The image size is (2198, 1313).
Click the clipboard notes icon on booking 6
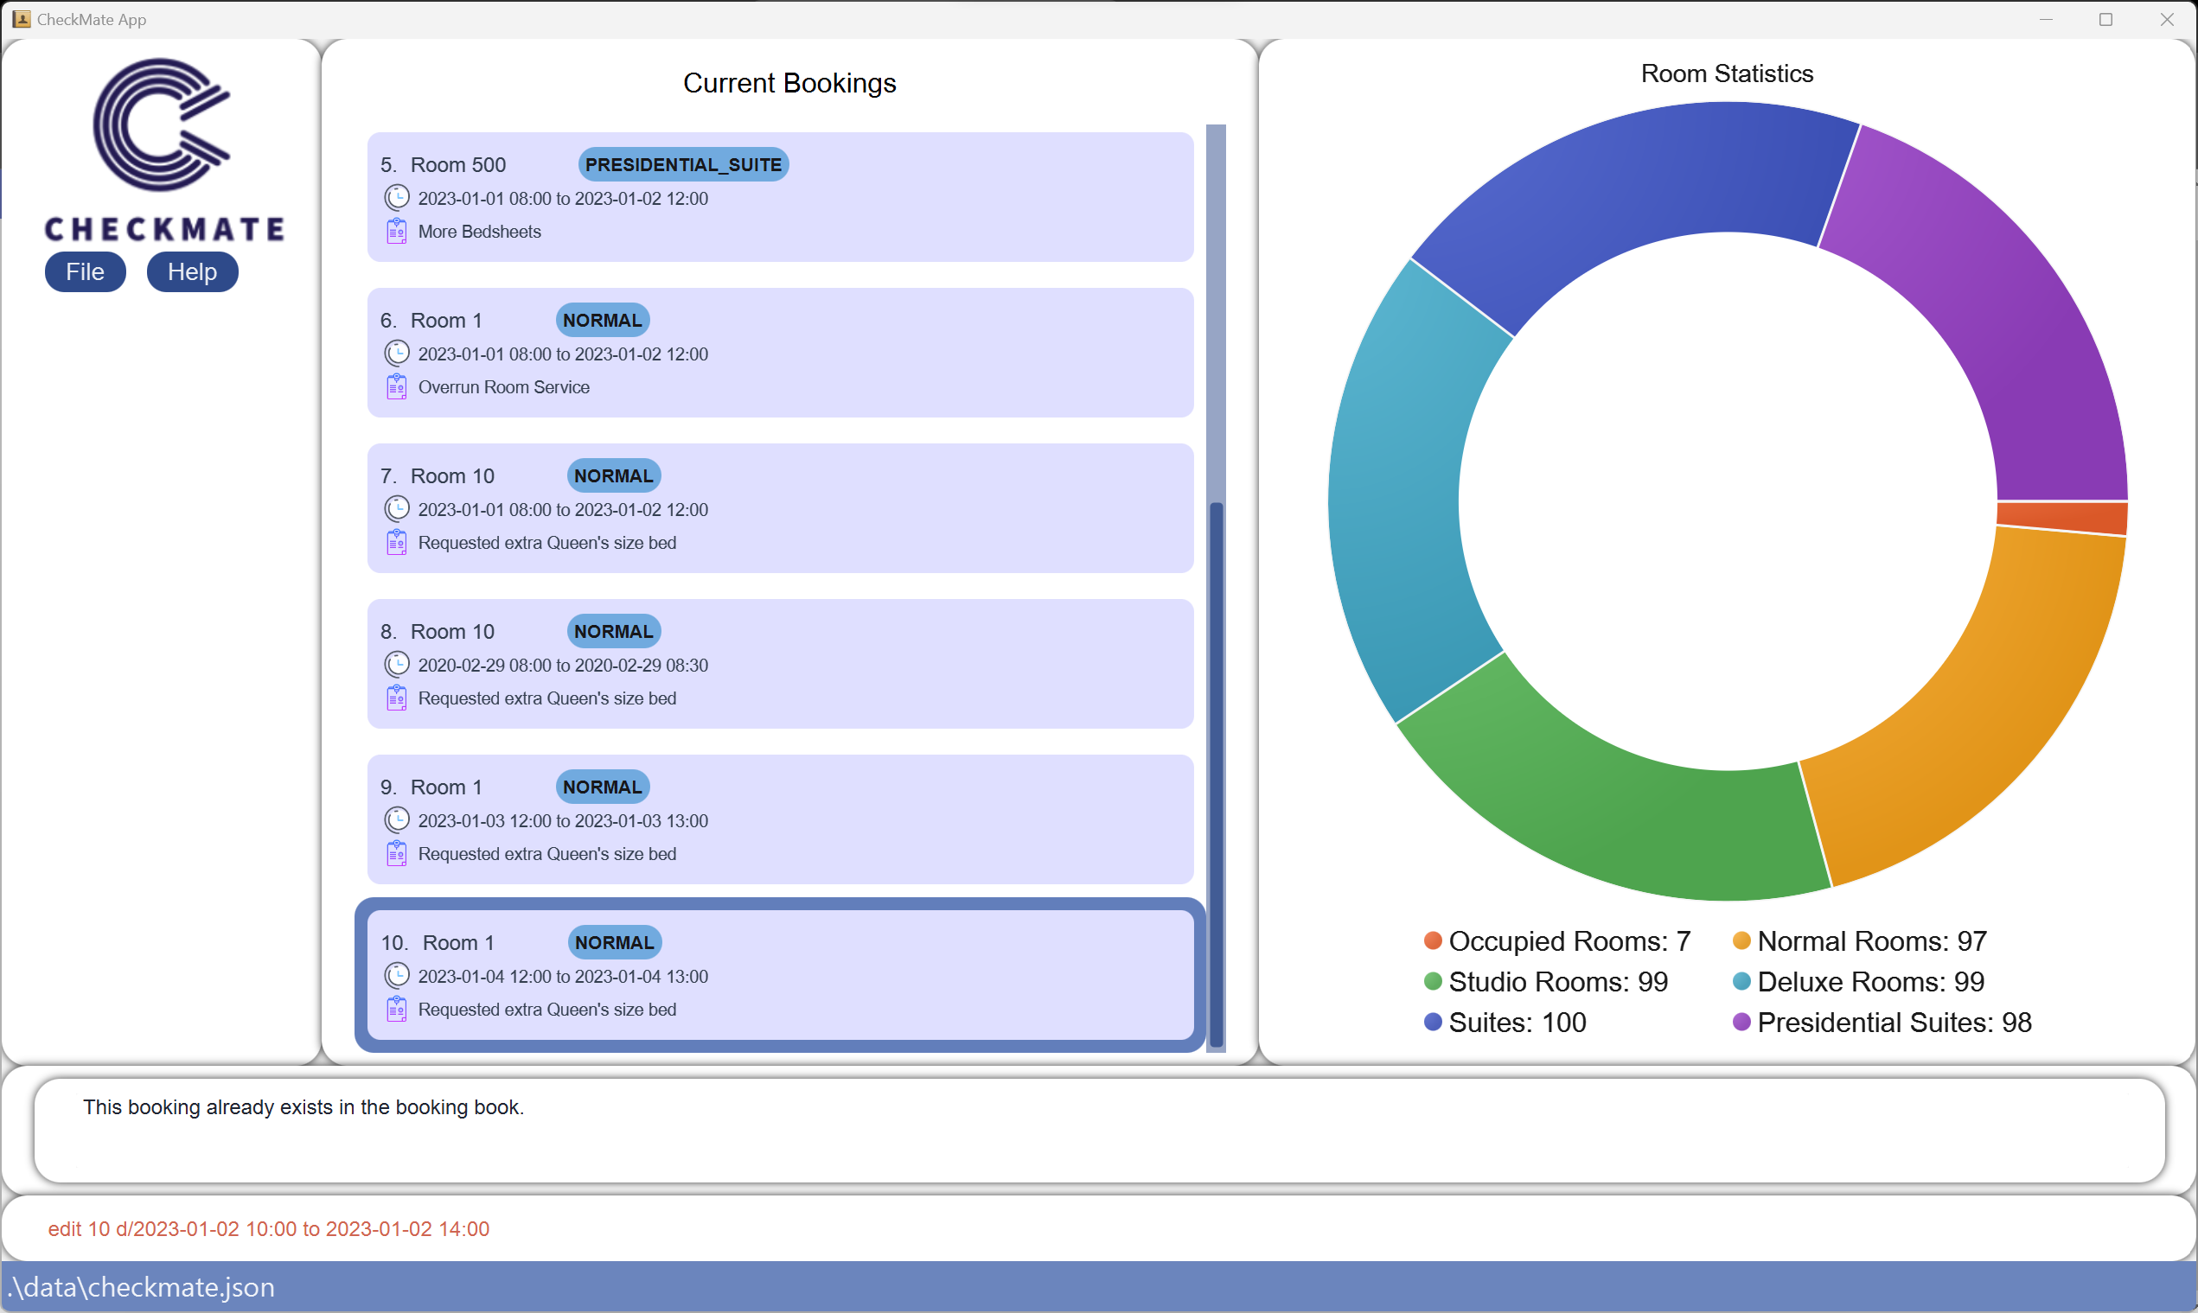click(396, 386)
